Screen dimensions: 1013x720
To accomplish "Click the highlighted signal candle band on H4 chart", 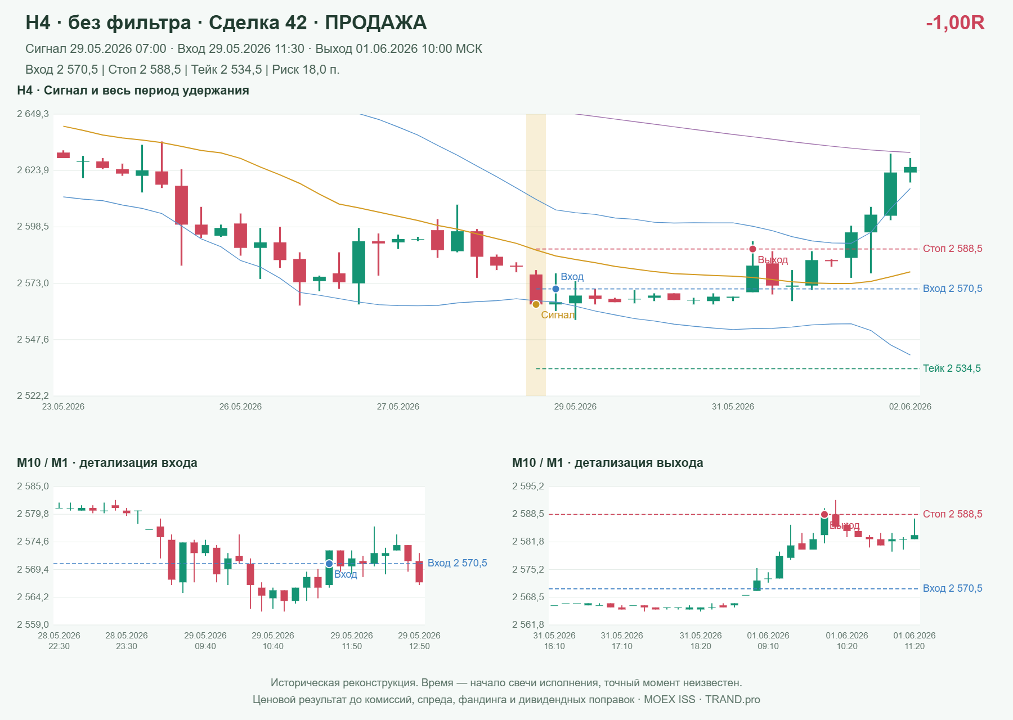I will [536, 255].
